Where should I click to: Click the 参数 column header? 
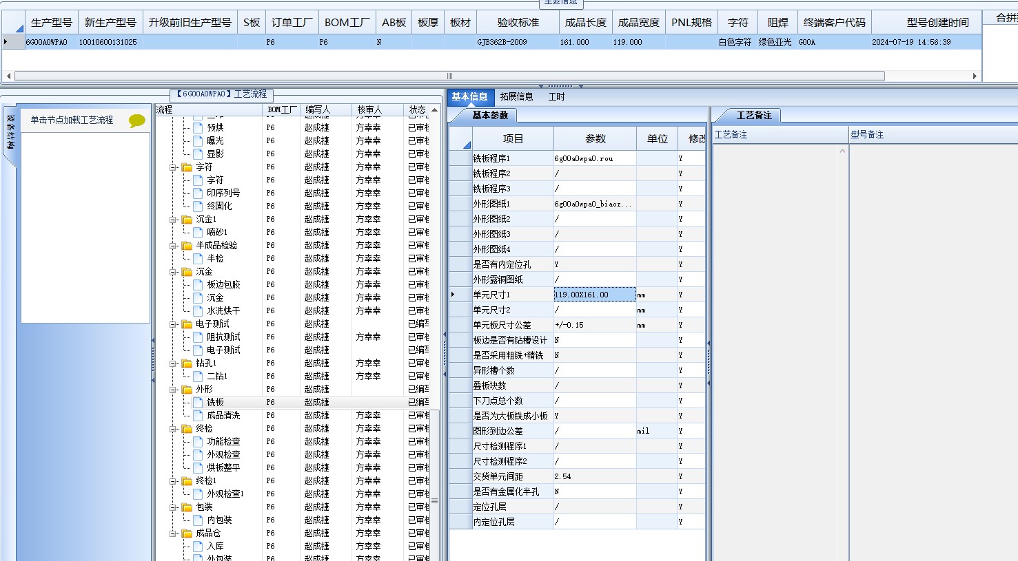point(595,138)
